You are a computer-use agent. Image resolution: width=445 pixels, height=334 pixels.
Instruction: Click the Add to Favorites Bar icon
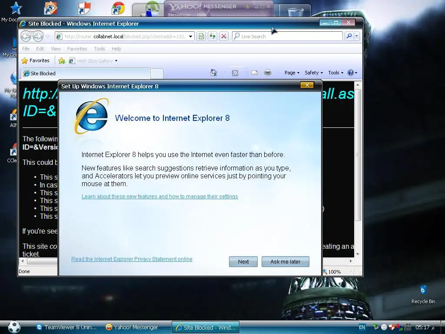click(x=62, y=60)
